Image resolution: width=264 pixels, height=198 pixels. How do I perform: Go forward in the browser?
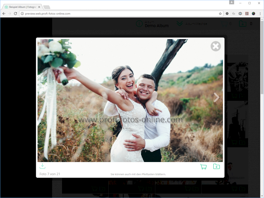10,13
